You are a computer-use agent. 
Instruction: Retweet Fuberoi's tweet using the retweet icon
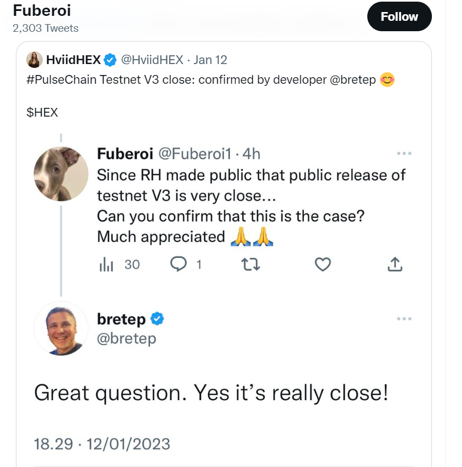(251, 264)
